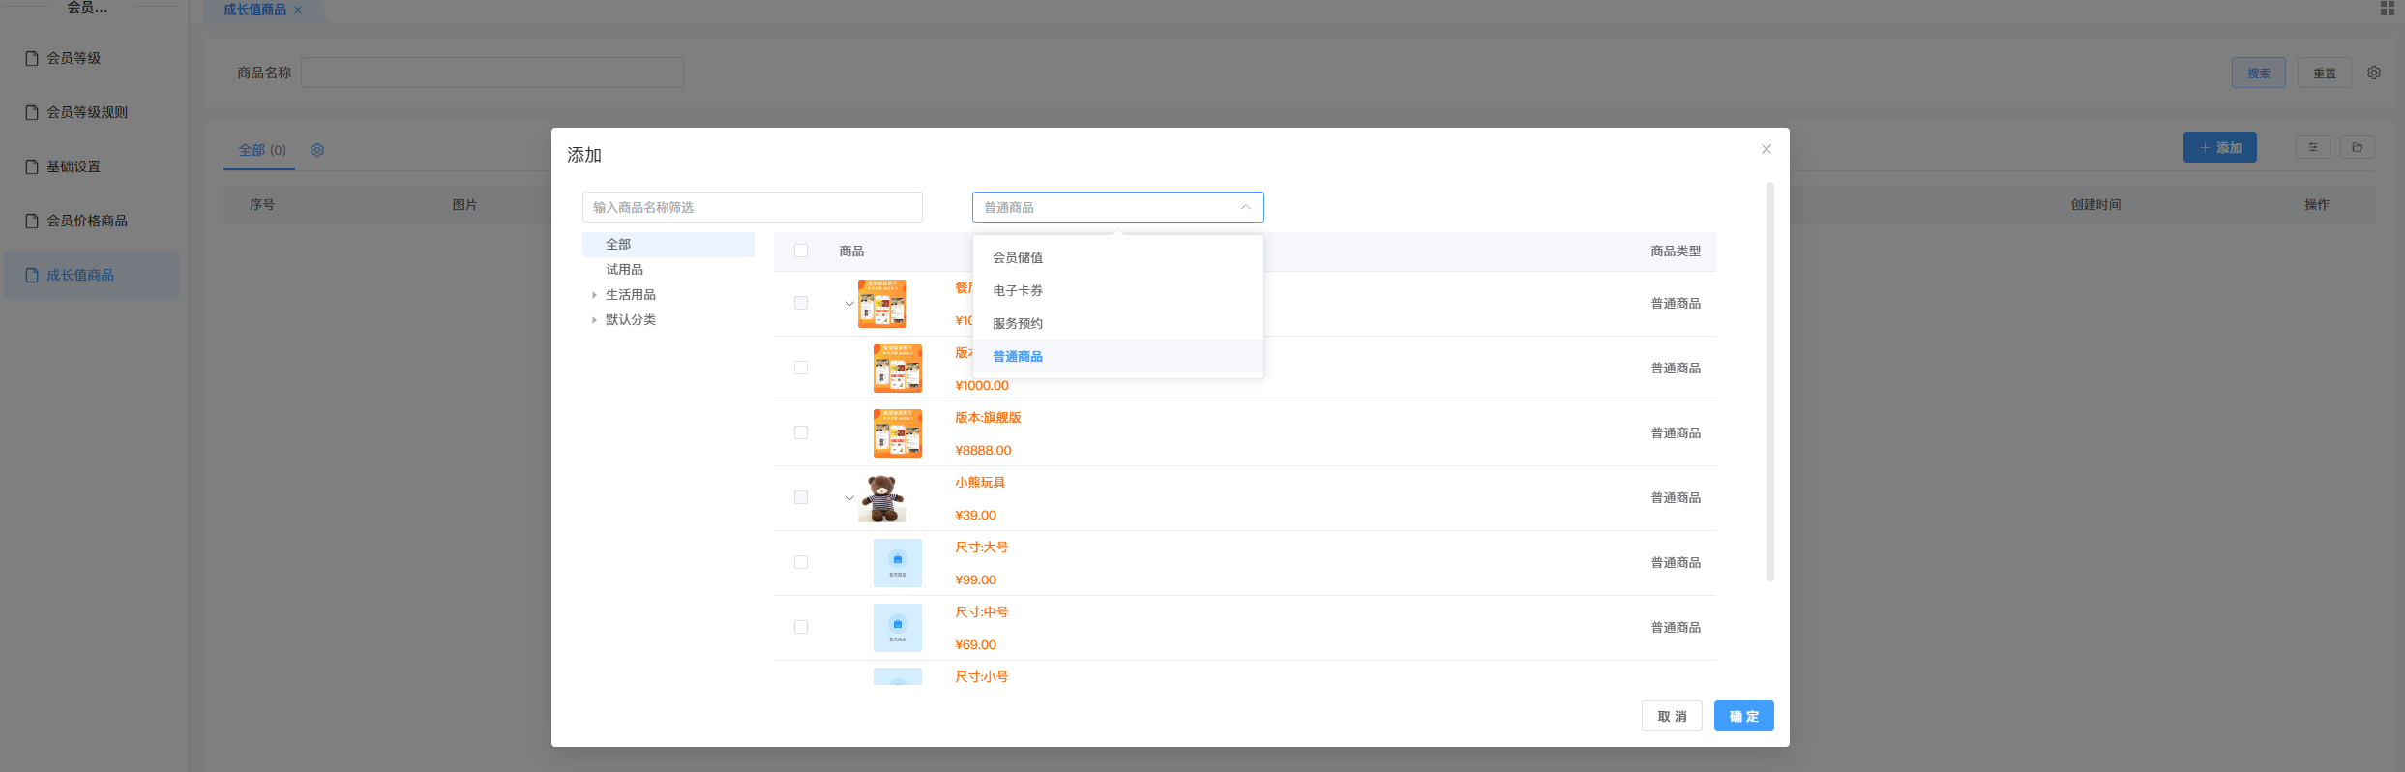
Task: Select 试用品 category
Action: point(624,269)
